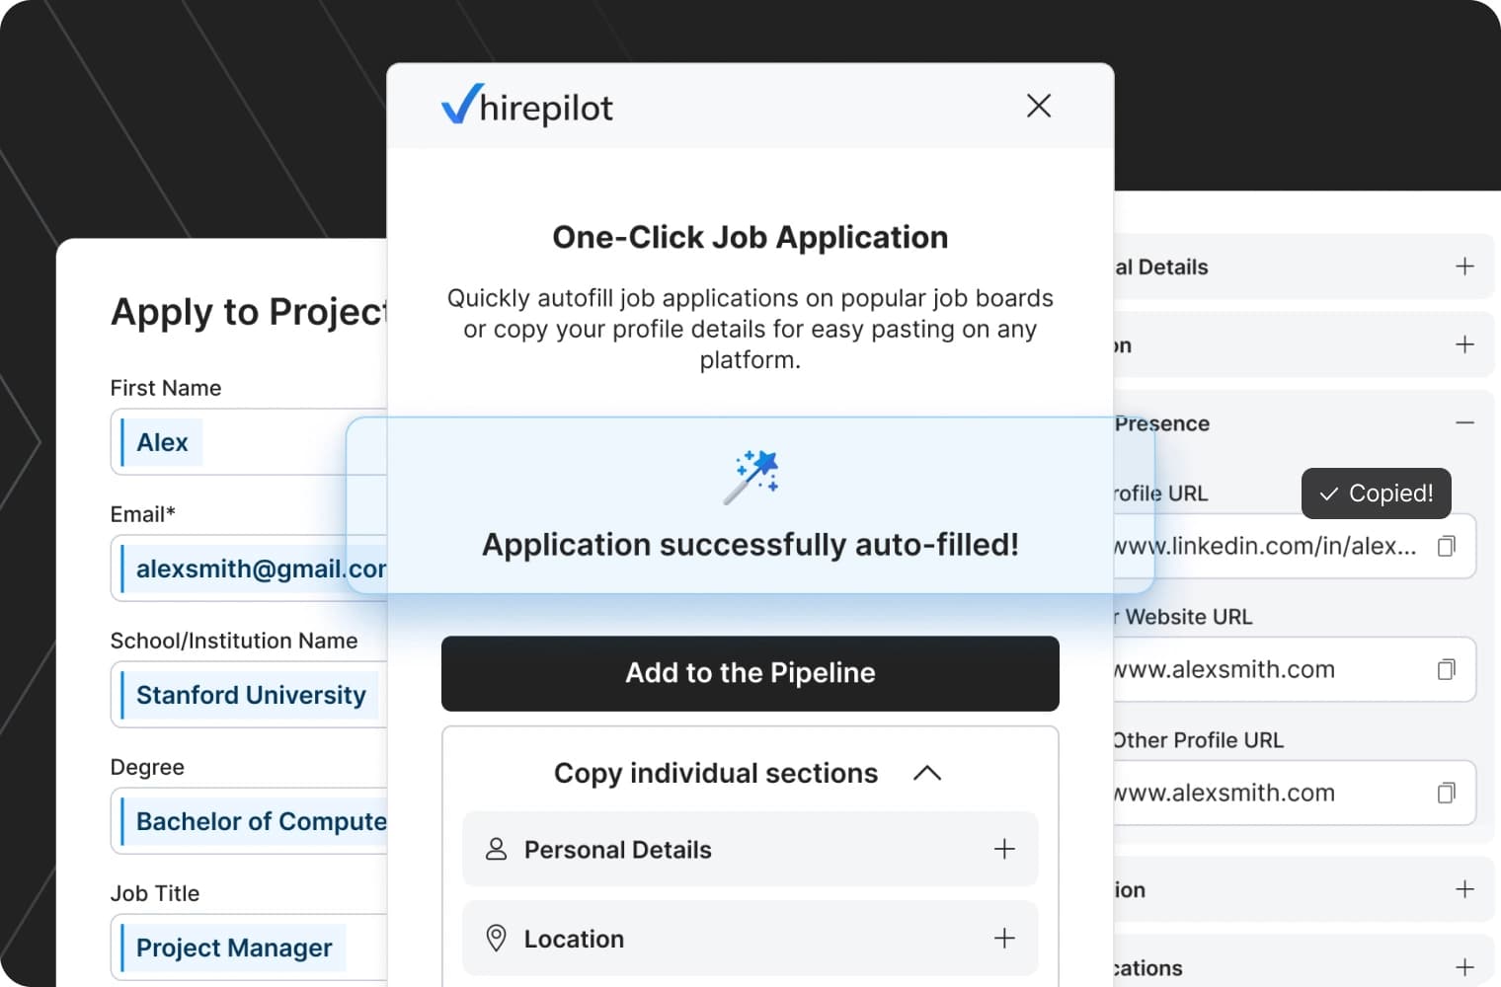The image size is (1501, 987).
Task: Click the magic wand auto-fill icon
Action: 753,476
